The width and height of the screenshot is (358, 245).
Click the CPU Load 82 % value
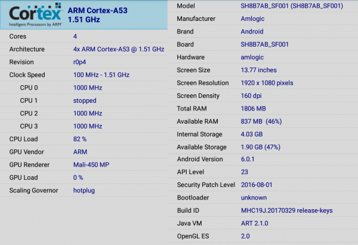click(x=80, y=139)
